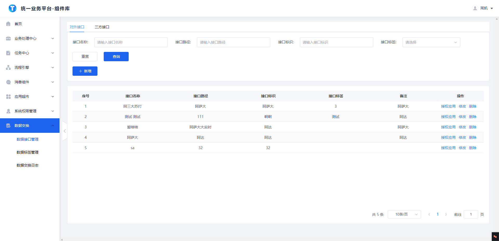Open 数据标签管理 submenu item
Image resolution: width=499 pixels, height=241 pixels.
pyautogui.click(x=28, y=152)
